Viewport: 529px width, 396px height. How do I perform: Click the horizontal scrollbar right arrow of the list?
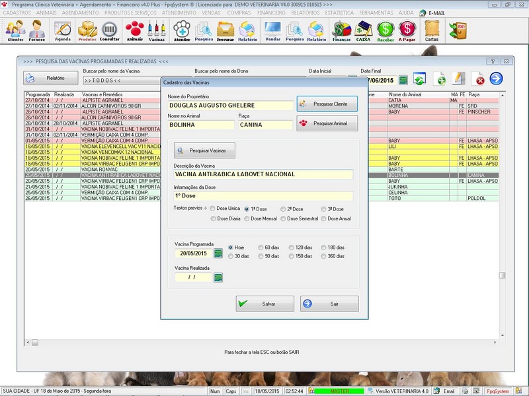495,343
